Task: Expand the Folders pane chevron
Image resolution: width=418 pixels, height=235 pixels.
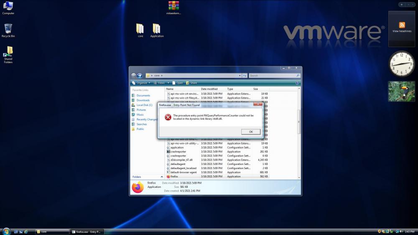Action: click(162, 177)
